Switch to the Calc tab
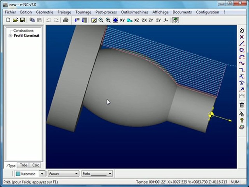 tap(36, 165)
